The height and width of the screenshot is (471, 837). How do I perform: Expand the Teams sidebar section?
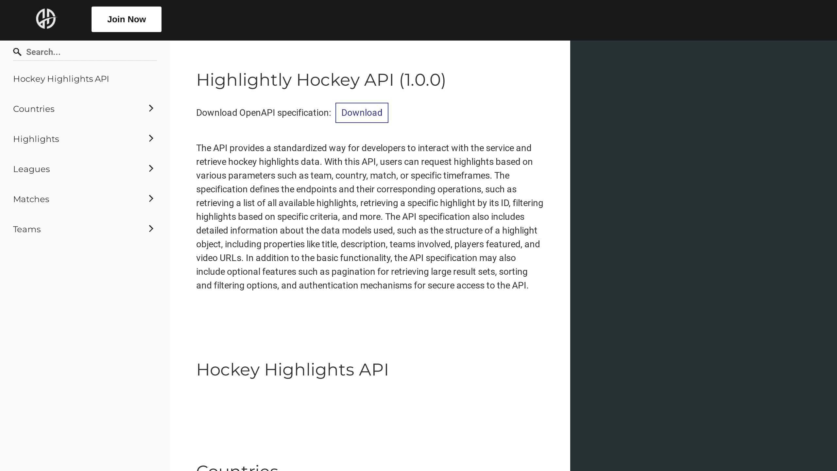click(151, 228)
